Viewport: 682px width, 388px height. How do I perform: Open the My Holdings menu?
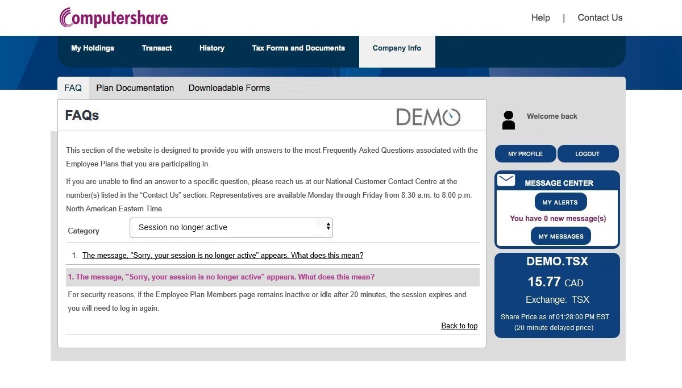coord(93,48)
